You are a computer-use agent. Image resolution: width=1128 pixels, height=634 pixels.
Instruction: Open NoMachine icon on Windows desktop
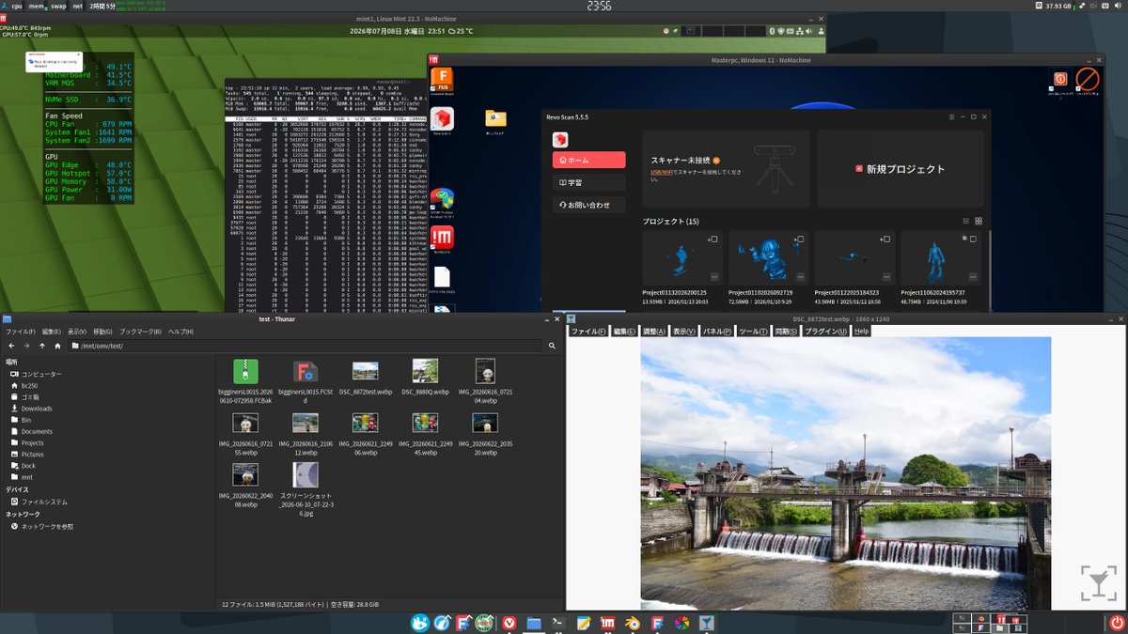(x=442, y=240)
